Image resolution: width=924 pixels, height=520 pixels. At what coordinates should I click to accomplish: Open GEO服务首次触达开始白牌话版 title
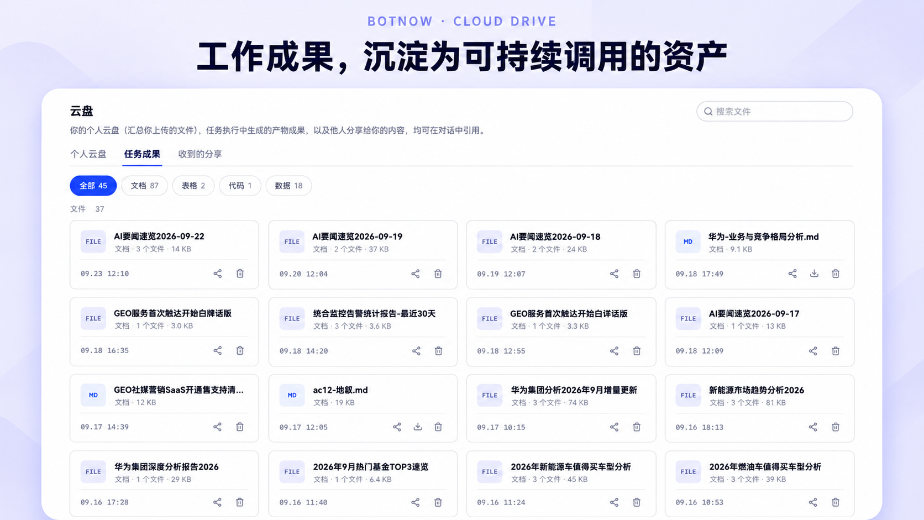(x=172, y=313)
